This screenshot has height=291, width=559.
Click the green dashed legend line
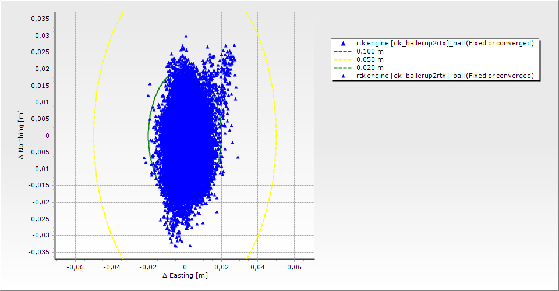[x=343, y=68]
